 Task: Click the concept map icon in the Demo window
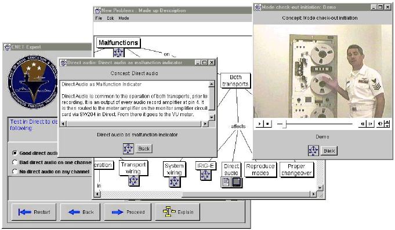pyautogui.click(x=313, y=151)
